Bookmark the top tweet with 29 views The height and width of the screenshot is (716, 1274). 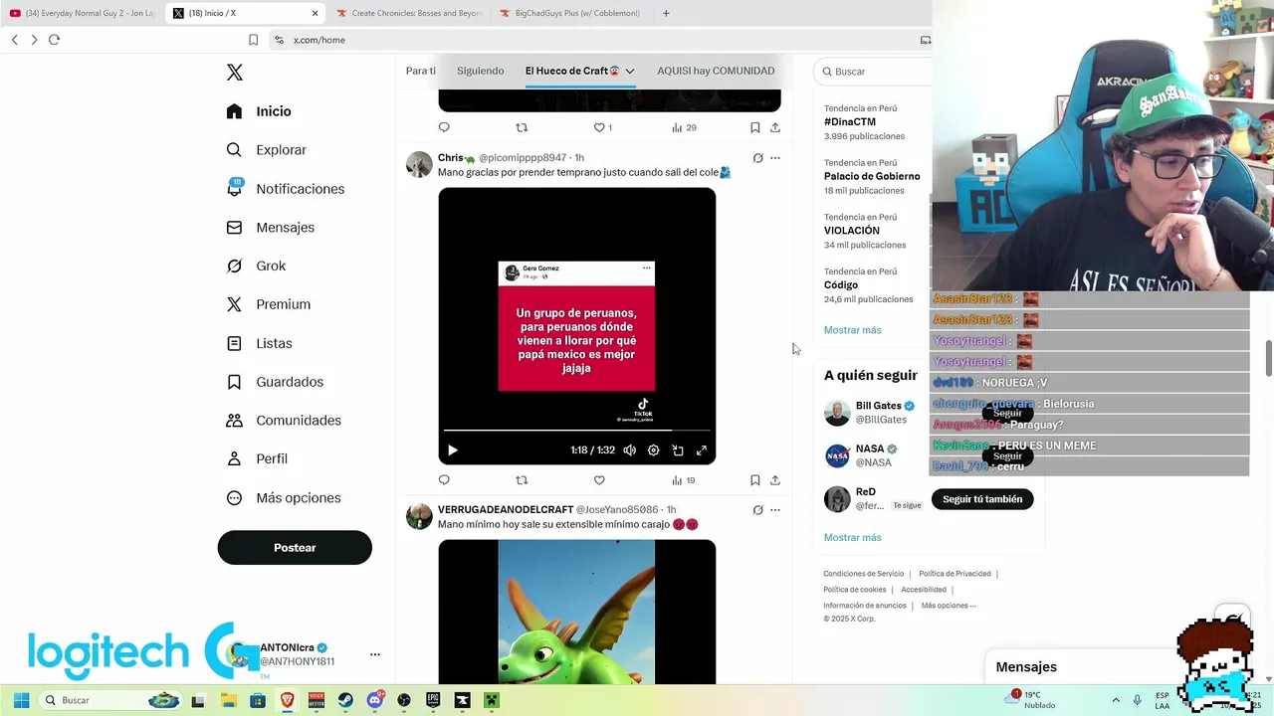pos(754,127)
